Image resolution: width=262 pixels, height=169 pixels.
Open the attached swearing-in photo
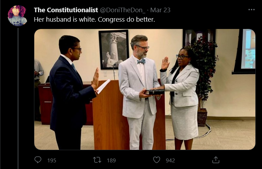pos(145,89)
